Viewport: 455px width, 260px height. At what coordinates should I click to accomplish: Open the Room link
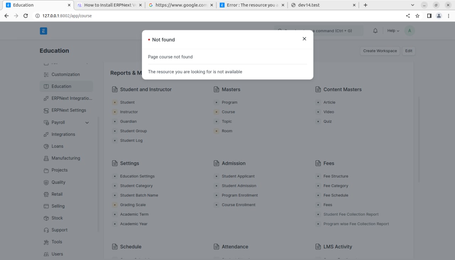click(x=227, y=131)
